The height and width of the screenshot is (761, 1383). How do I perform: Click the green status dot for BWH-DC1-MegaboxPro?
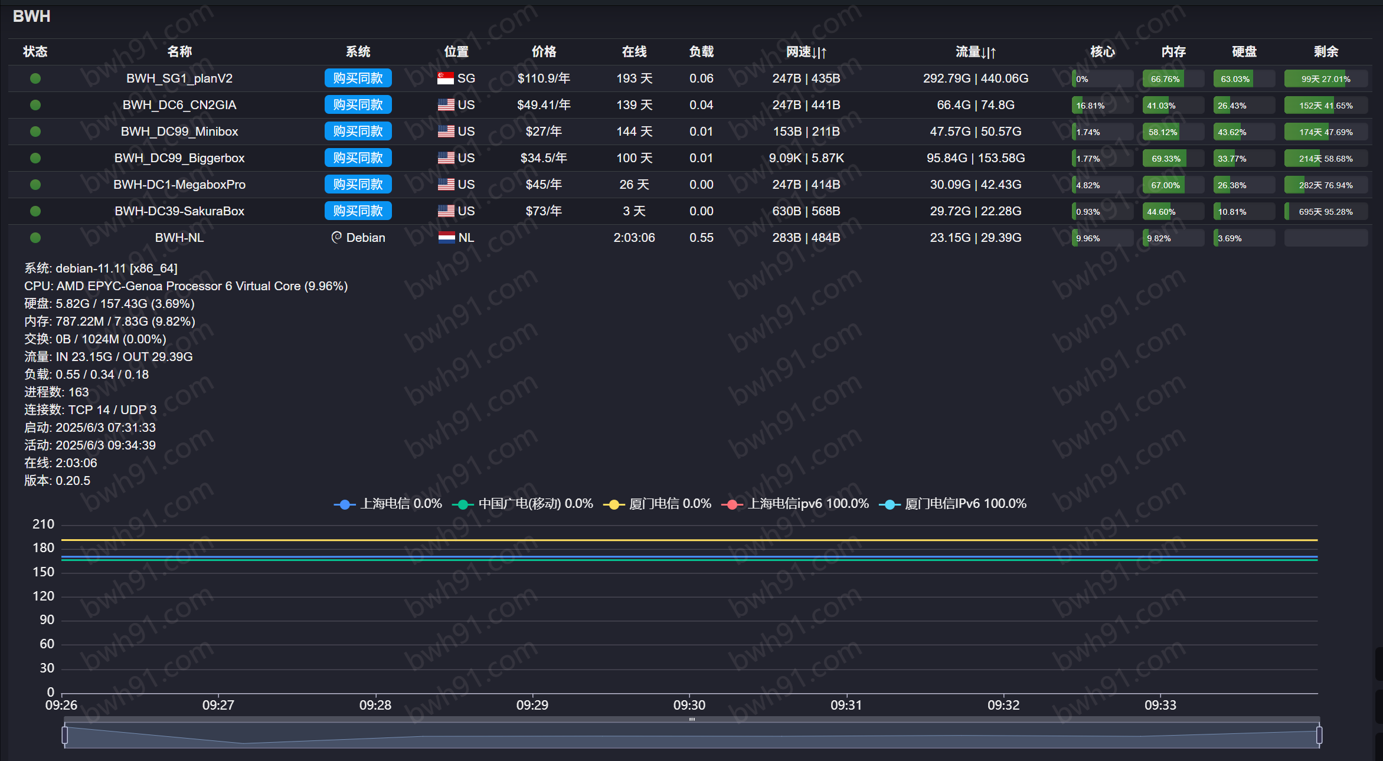click(35, 185)
